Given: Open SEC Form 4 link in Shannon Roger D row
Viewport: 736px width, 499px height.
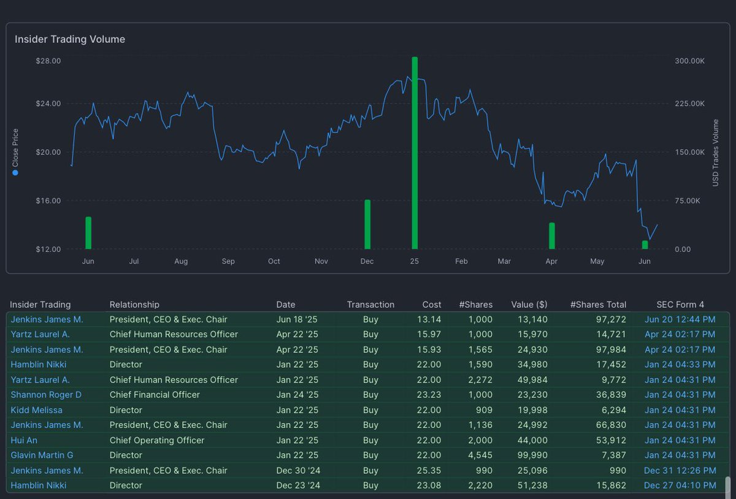Looking at the screenshot, I should (680, 395).
